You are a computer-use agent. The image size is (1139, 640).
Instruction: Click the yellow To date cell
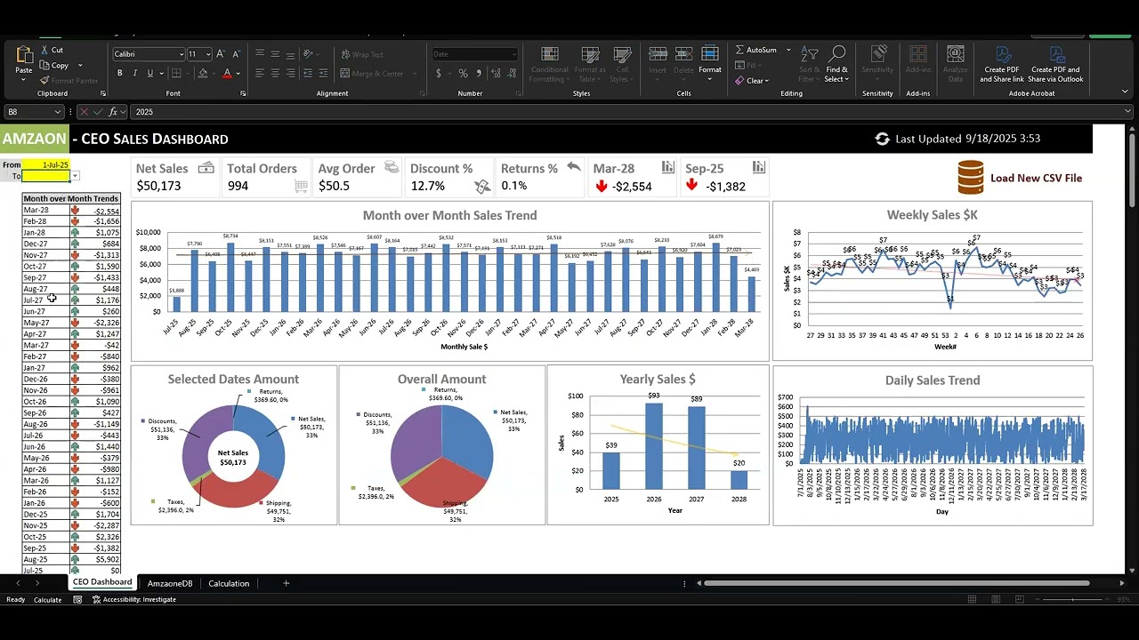tap(46, 176)
